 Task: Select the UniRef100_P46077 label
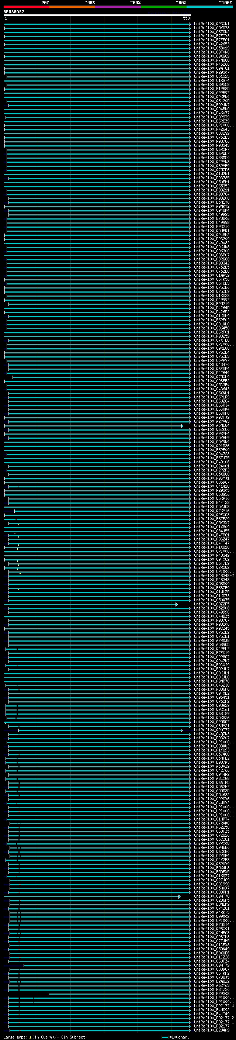click(x=212, y=113)
